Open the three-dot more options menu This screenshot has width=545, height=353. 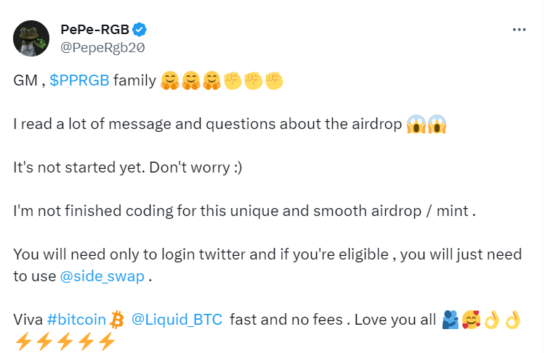click(x=519, y=30)
